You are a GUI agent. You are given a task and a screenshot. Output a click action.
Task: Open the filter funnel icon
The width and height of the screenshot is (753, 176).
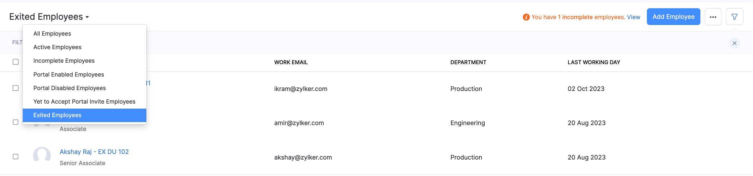(x=734, y=17)
